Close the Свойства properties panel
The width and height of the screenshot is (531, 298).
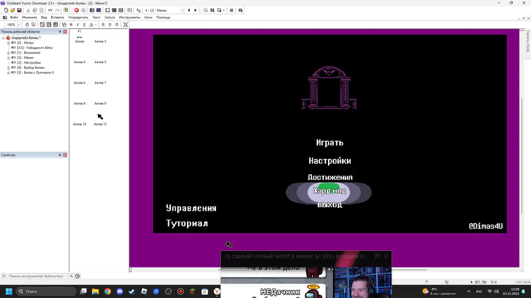pos(65,155)
